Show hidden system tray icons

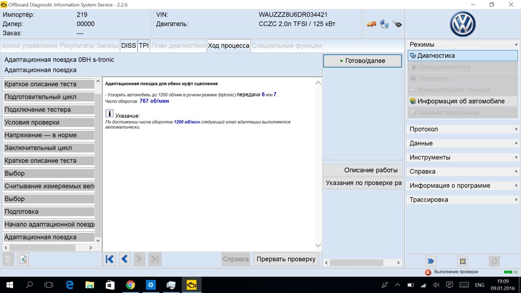[x=397, y=285]
